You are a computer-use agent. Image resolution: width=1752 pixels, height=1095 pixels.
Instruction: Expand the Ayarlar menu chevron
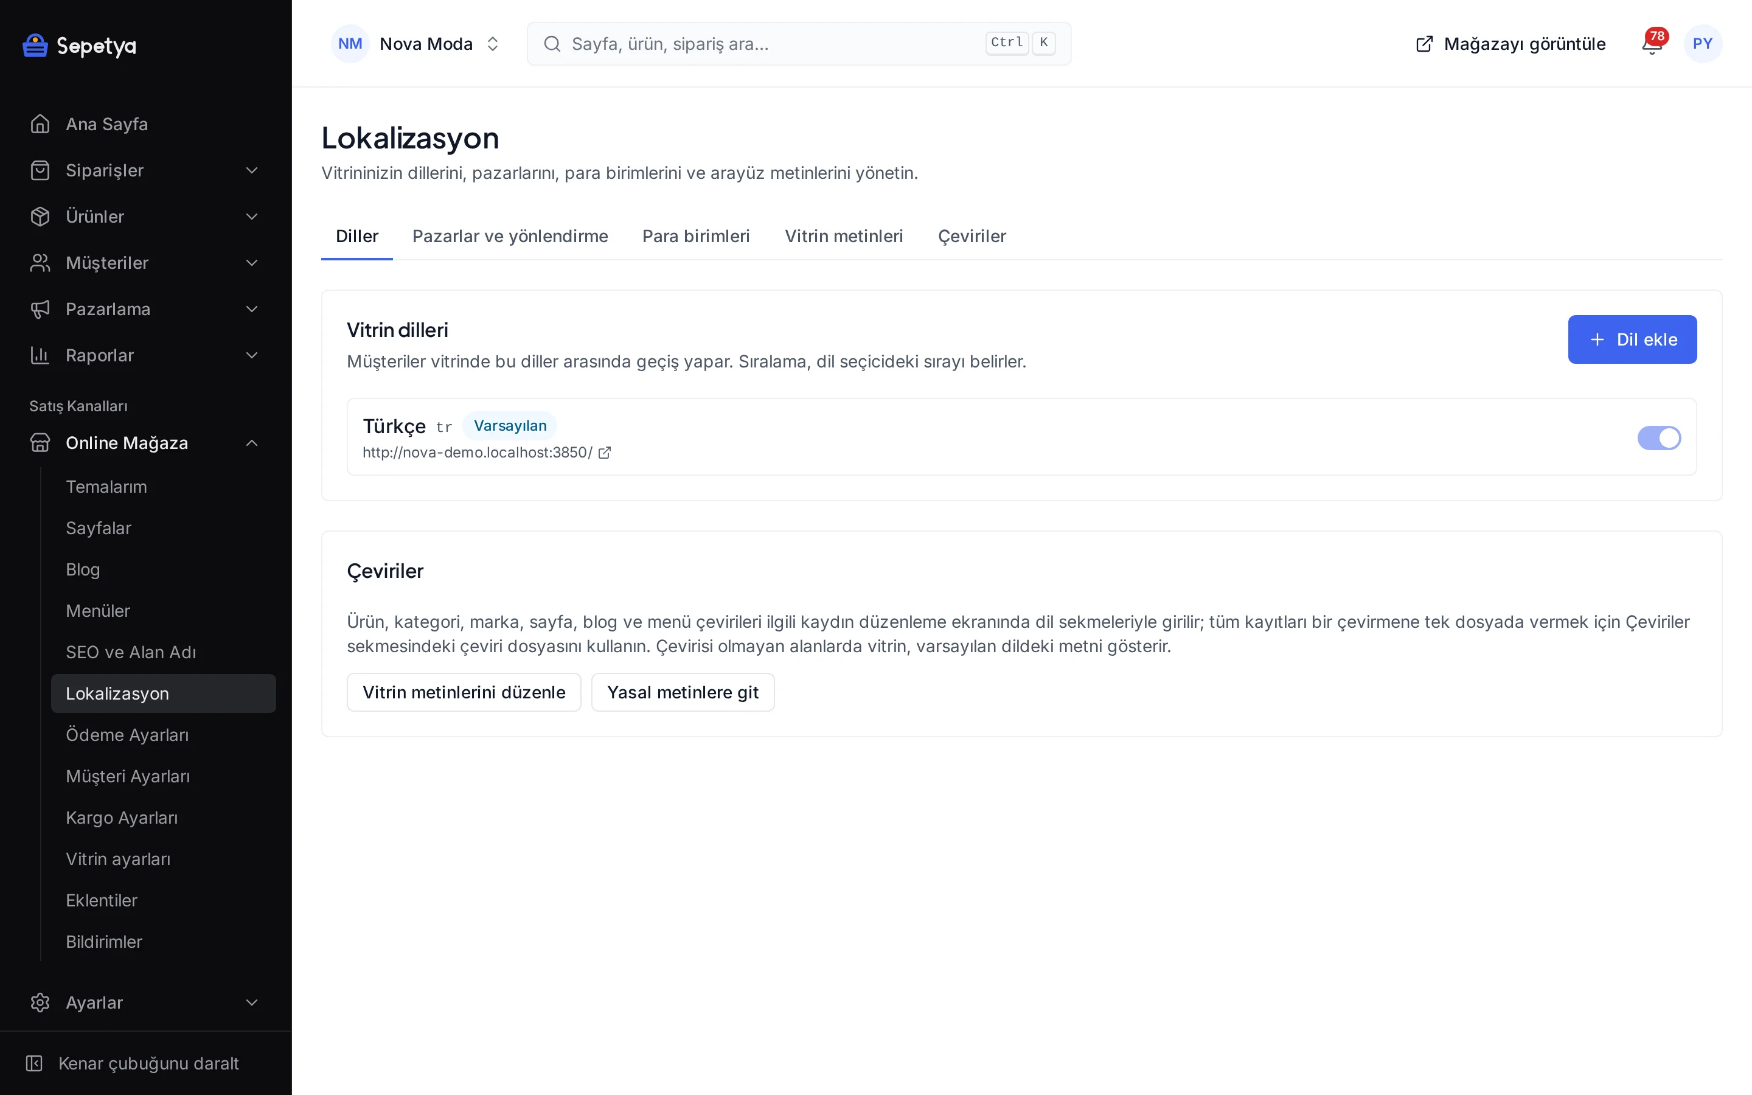(x=252, y=1003)
